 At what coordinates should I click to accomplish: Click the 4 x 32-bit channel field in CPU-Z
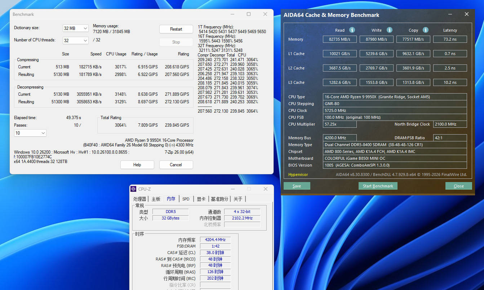[242, 212]
